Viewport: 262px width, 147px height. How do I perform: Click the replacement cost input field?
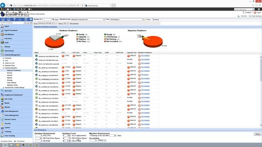coord(68,136)
